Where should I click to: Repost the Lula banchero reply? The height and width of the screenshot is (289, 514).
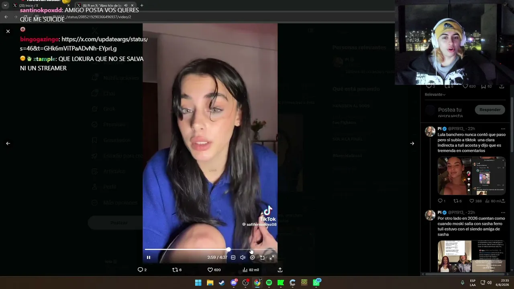(x=457, y=201)
